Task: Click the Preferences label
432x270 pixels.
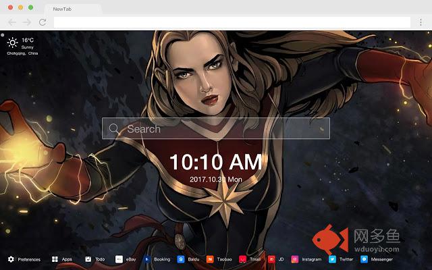Action: coord(29,259)
